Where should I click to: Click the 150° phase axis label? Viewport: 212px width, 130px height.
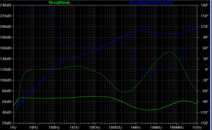(205, 16)
